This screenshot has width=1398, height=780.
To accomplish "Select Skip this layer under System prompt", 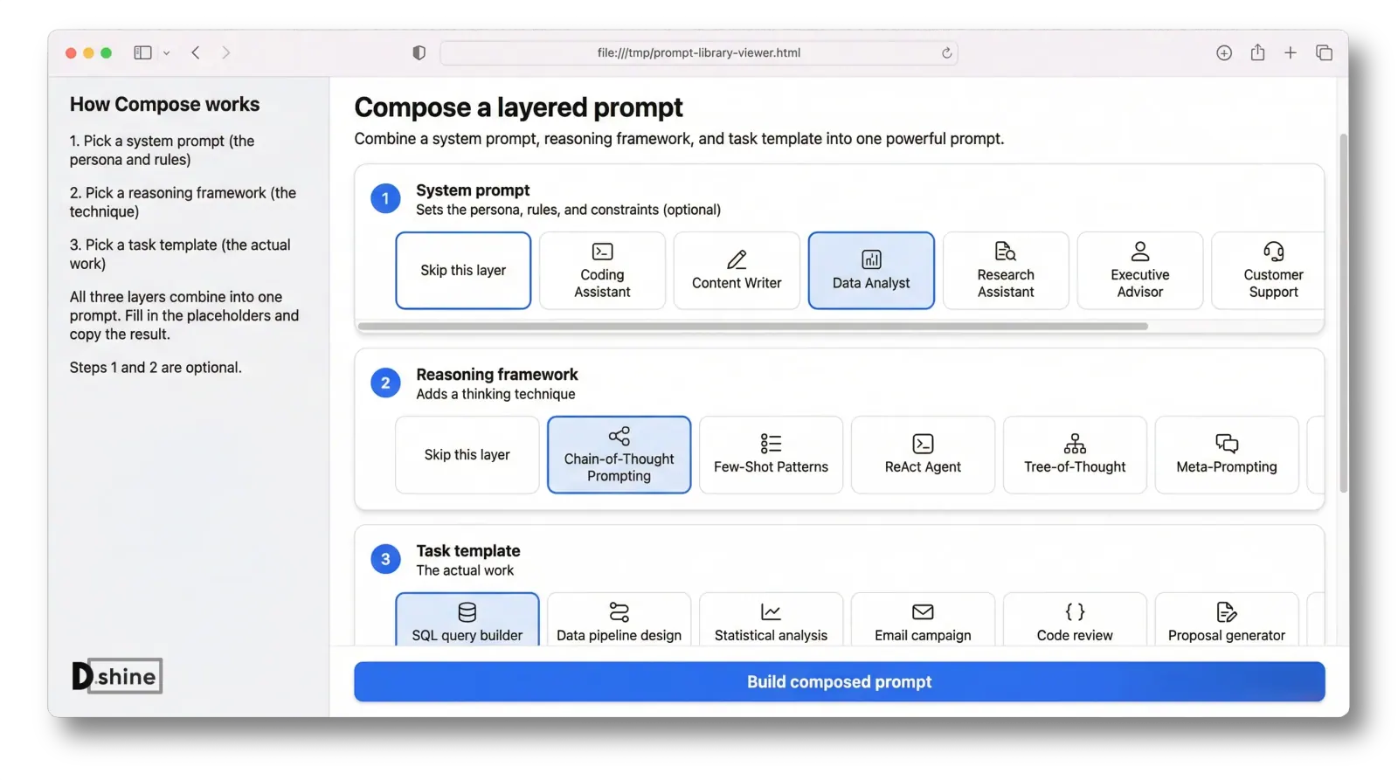I will 463,271.
